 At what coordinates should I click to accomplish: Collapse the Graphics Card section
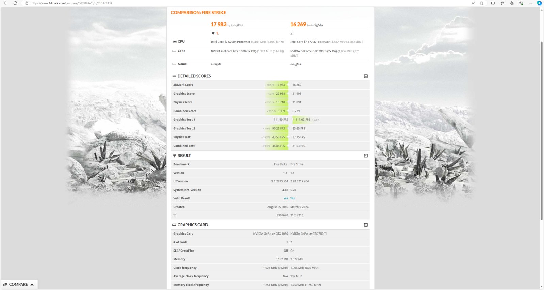click(366, 225)
